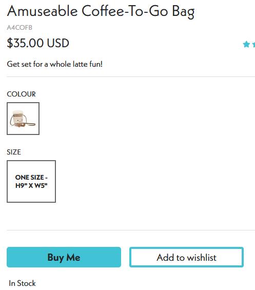Viewport: 255px width, 290px height.
Task: Click the "Get set for a whole latte fun!" tagline
Action: pyautogui.click(x=55, y=64)
